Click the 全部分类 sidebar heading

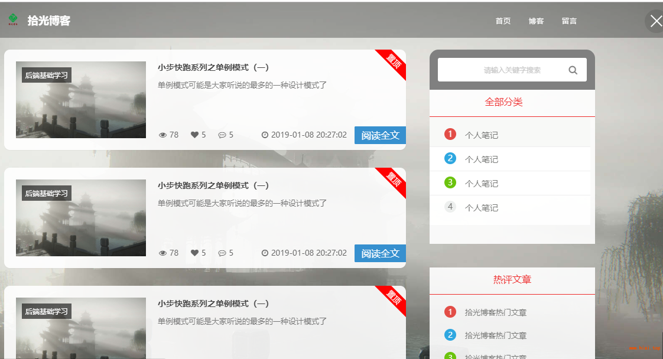click(x=503, y=102)
